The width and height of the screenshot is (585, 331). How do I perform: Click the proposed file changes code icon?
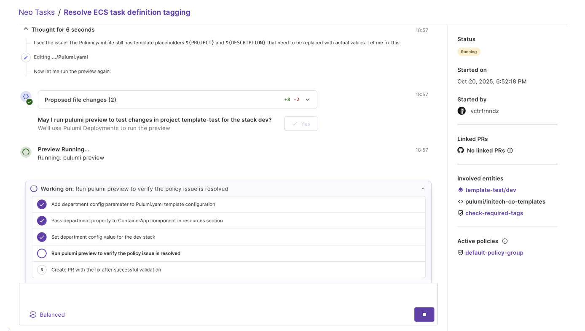click(x=26, y=97)
